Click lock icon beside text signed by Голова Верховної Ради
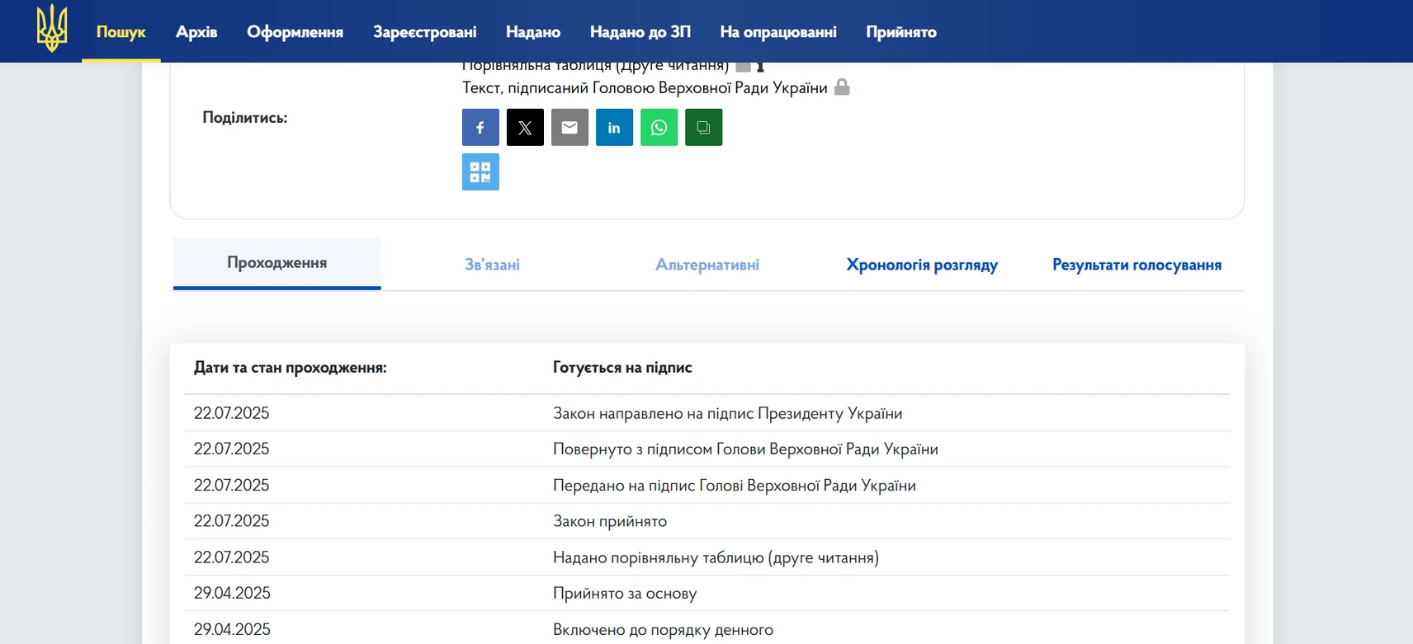The width and height of the screenshot is (1413, 644). 842,87
